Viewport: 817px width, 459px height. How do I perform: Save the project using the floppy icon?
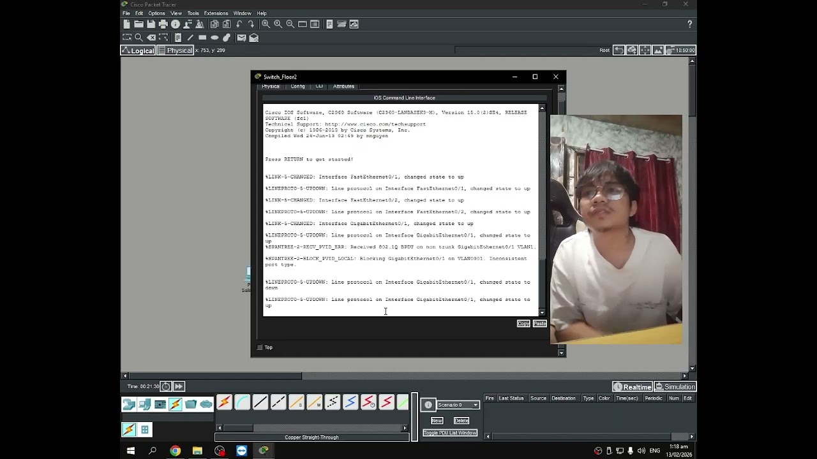pyautogui.click(x=151, y=24)
